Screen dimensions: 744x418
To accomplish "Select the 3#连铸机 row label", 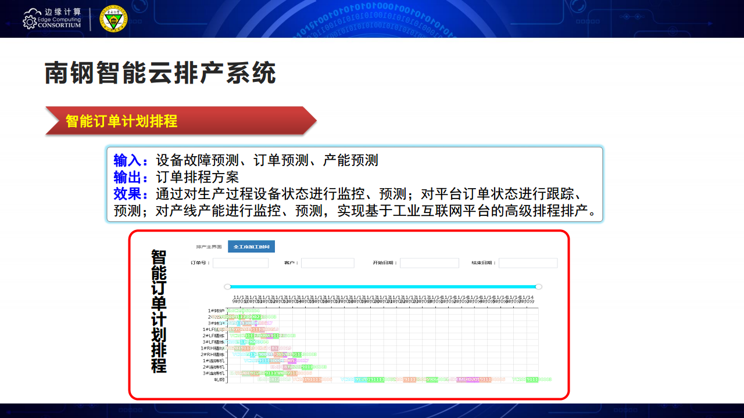I will coord(214,373).
